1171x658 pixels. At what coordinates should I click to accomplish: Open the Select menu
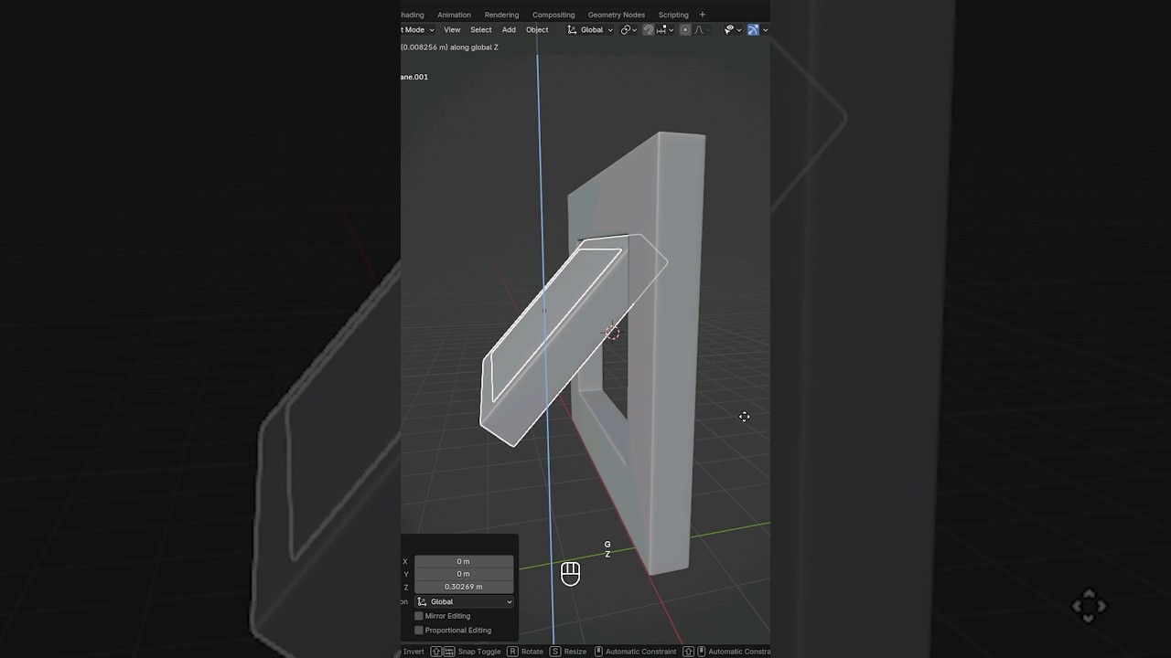(481, 29)
